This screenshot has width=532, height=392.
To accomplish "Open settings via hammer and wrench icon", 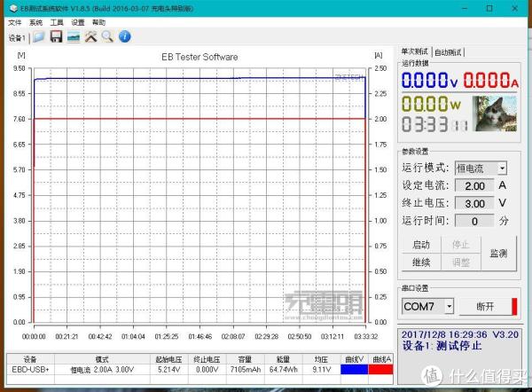I will point(90,36).
